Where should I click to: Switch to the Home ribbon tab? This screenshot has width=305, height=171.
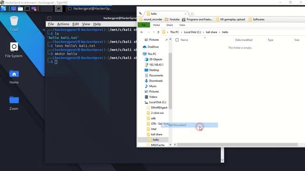156,25
